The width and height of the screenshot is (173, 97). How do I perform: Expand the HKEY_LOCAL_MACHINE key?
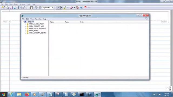(x=25, y=29)
